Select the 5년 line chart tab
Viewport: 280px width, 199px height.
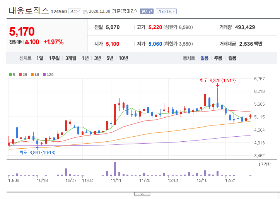110,58
